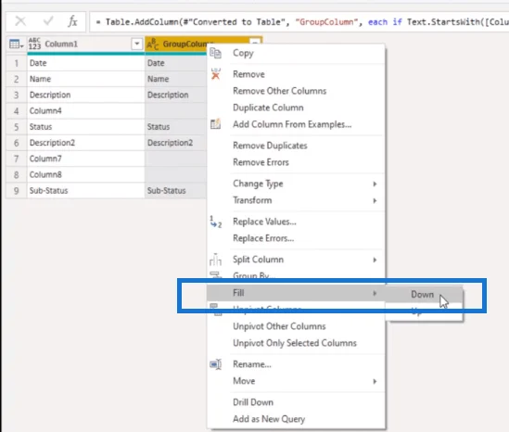Click inside the formula bar text
The width and height of the screenshot is (509, 432).
(x=299, y=21)
